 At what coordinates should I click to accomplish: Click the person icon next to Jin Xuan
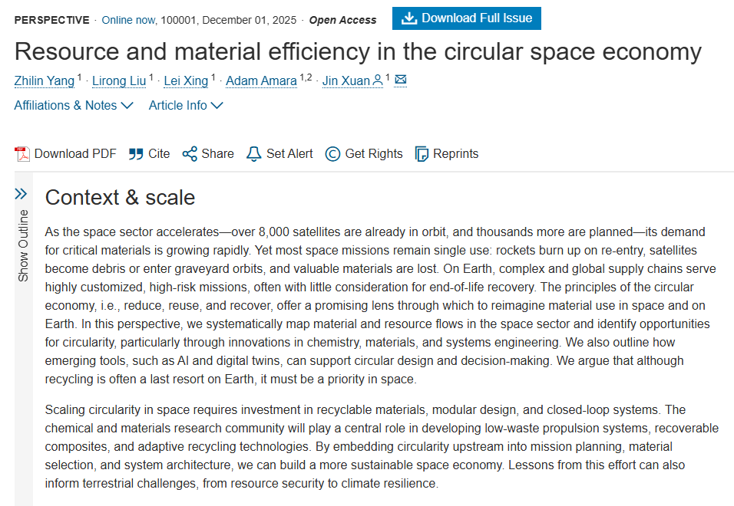pos(378,80)
